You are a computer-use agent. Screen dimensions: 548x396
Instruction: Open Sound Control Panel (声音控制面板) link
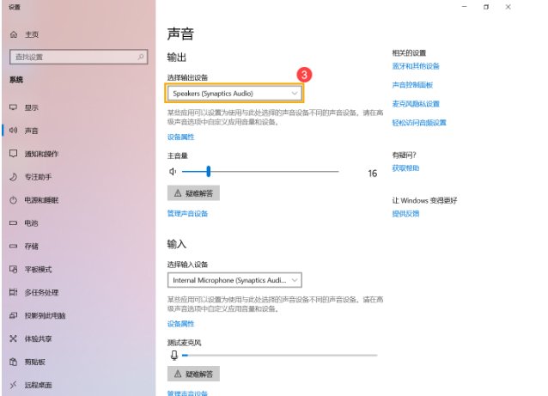tap(412, 85)
